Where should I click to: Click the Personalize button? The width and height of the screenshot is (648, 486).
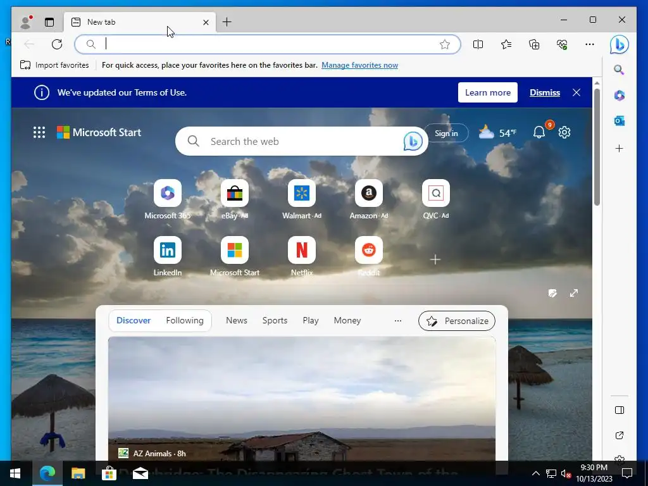(457, 321)
